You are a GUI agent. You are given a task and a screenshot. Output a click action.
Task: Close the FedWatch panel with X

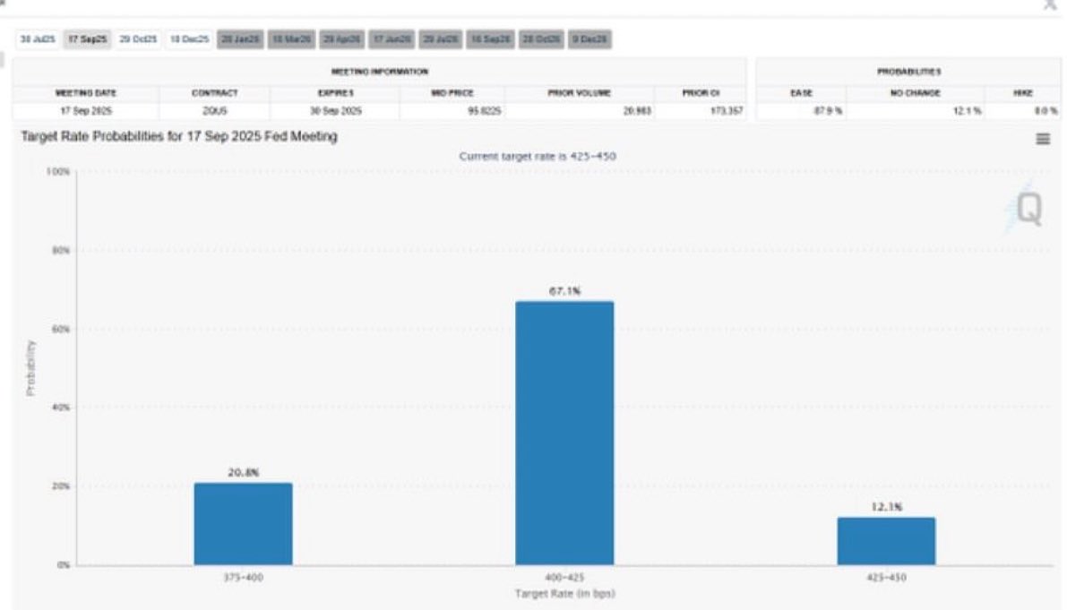click(1050, 5)
